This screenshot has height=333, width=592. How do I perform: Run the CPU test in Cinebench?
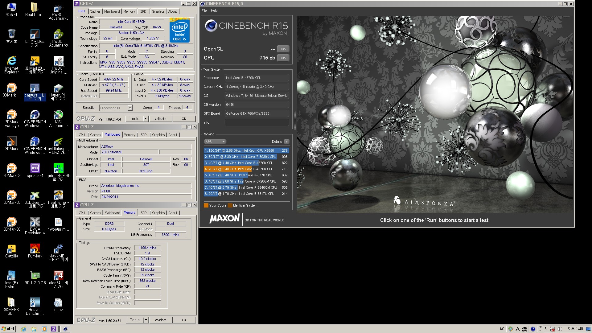[283, 58]
